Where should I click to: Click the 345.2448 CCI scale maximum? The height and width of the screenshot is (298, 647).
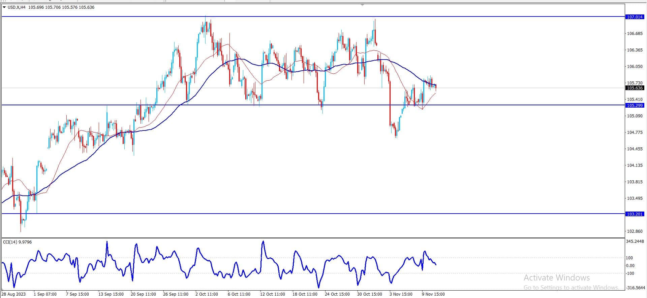tap(635, 241)
